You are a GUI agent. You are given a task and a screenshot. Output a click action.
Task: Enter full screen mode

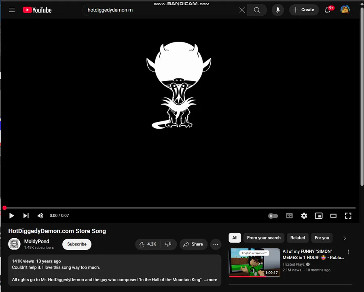[348, 216]
